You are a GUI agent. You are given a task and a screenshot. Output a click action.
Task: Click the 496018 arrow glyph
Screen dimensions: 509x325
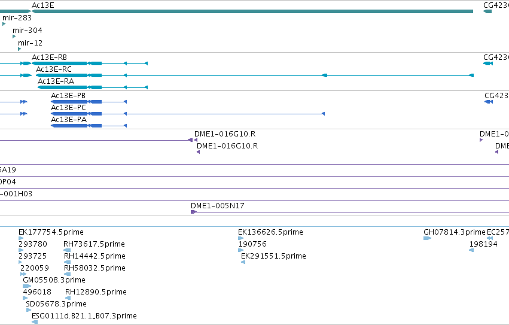pyautogui.click(x=25, y=298)
